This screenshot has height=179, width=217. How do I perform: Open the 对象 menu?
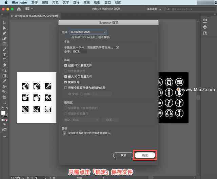tap(55, 2)
